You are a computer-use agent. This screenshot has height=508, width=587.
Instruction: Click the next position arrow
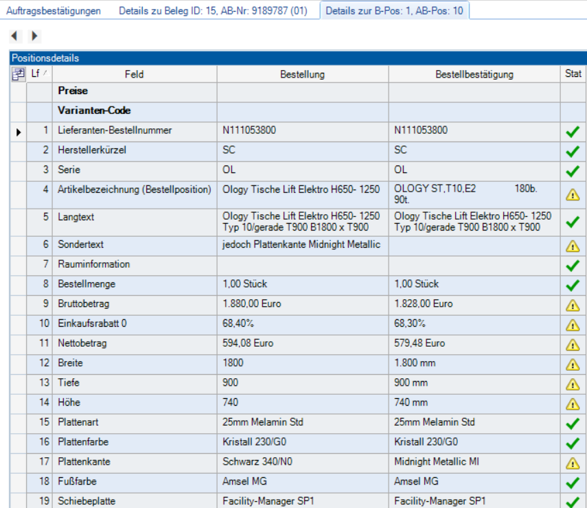point(34,36)
